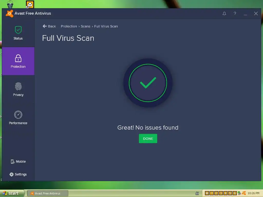This screenshot has width=263, height=197.
Task: Click the Full Virus Scan heading
Action: [68, 38]
